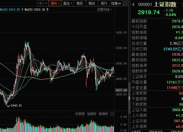This screenshot has height=132, width=183.
Task: Click 上B涨跌 row label
Action: [x=139, y=126]
